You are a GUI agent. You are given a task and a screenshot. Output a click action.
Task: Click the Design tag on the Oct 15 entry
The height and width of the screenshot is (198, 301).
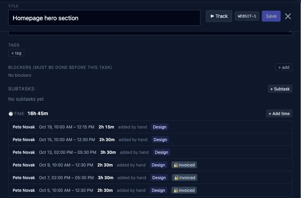(x=160, y=139)
